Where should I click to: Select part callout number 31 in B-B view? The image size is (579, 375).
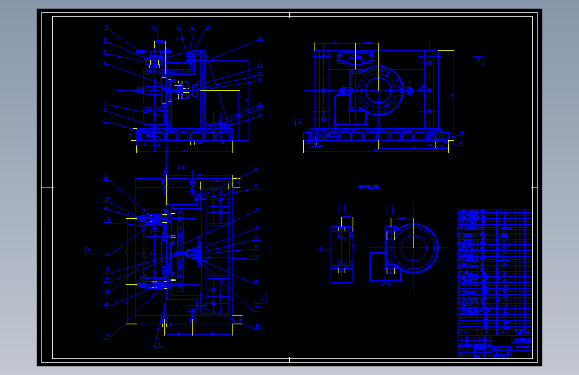point(256,210)
